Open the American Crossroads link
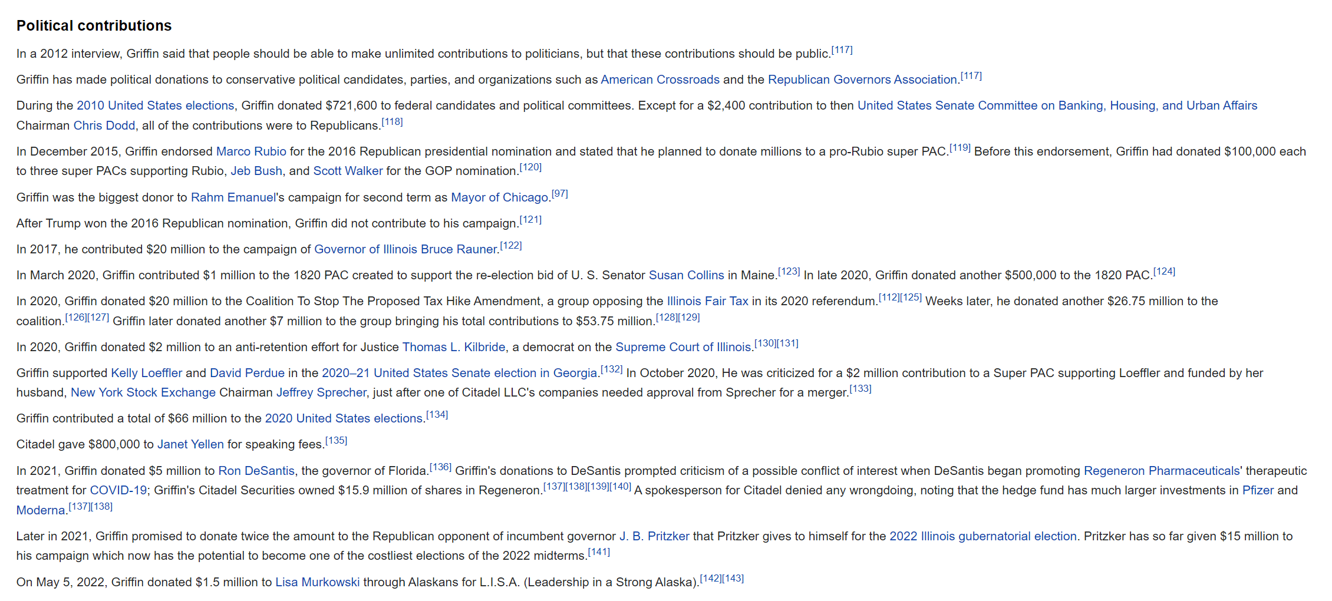 coord(660,80)
